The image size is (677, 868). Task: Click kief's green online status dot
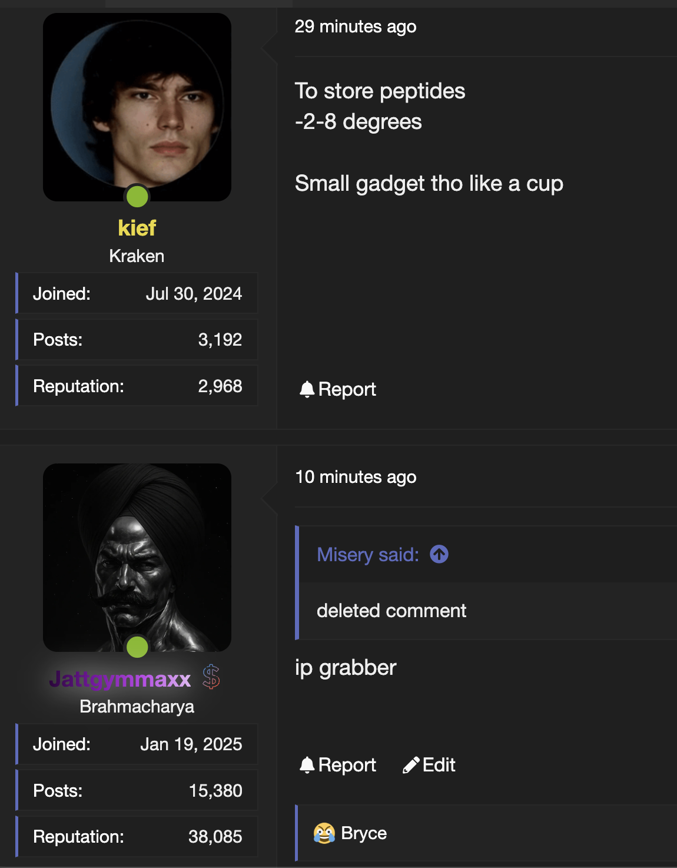[137, 196]
